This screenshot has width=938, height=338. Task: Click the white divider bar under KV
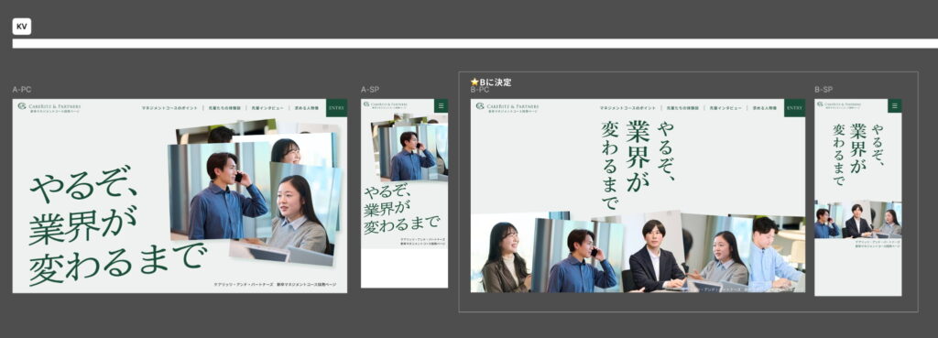coord(475,44)
